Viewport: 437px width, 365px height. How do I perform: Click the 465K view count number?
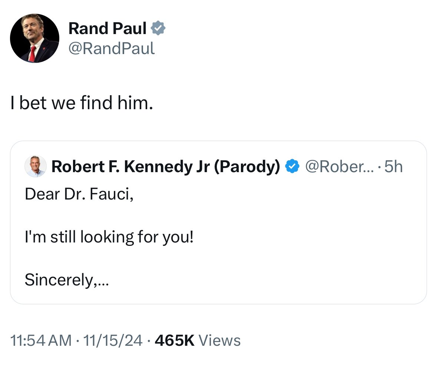(x=175, y=341)
